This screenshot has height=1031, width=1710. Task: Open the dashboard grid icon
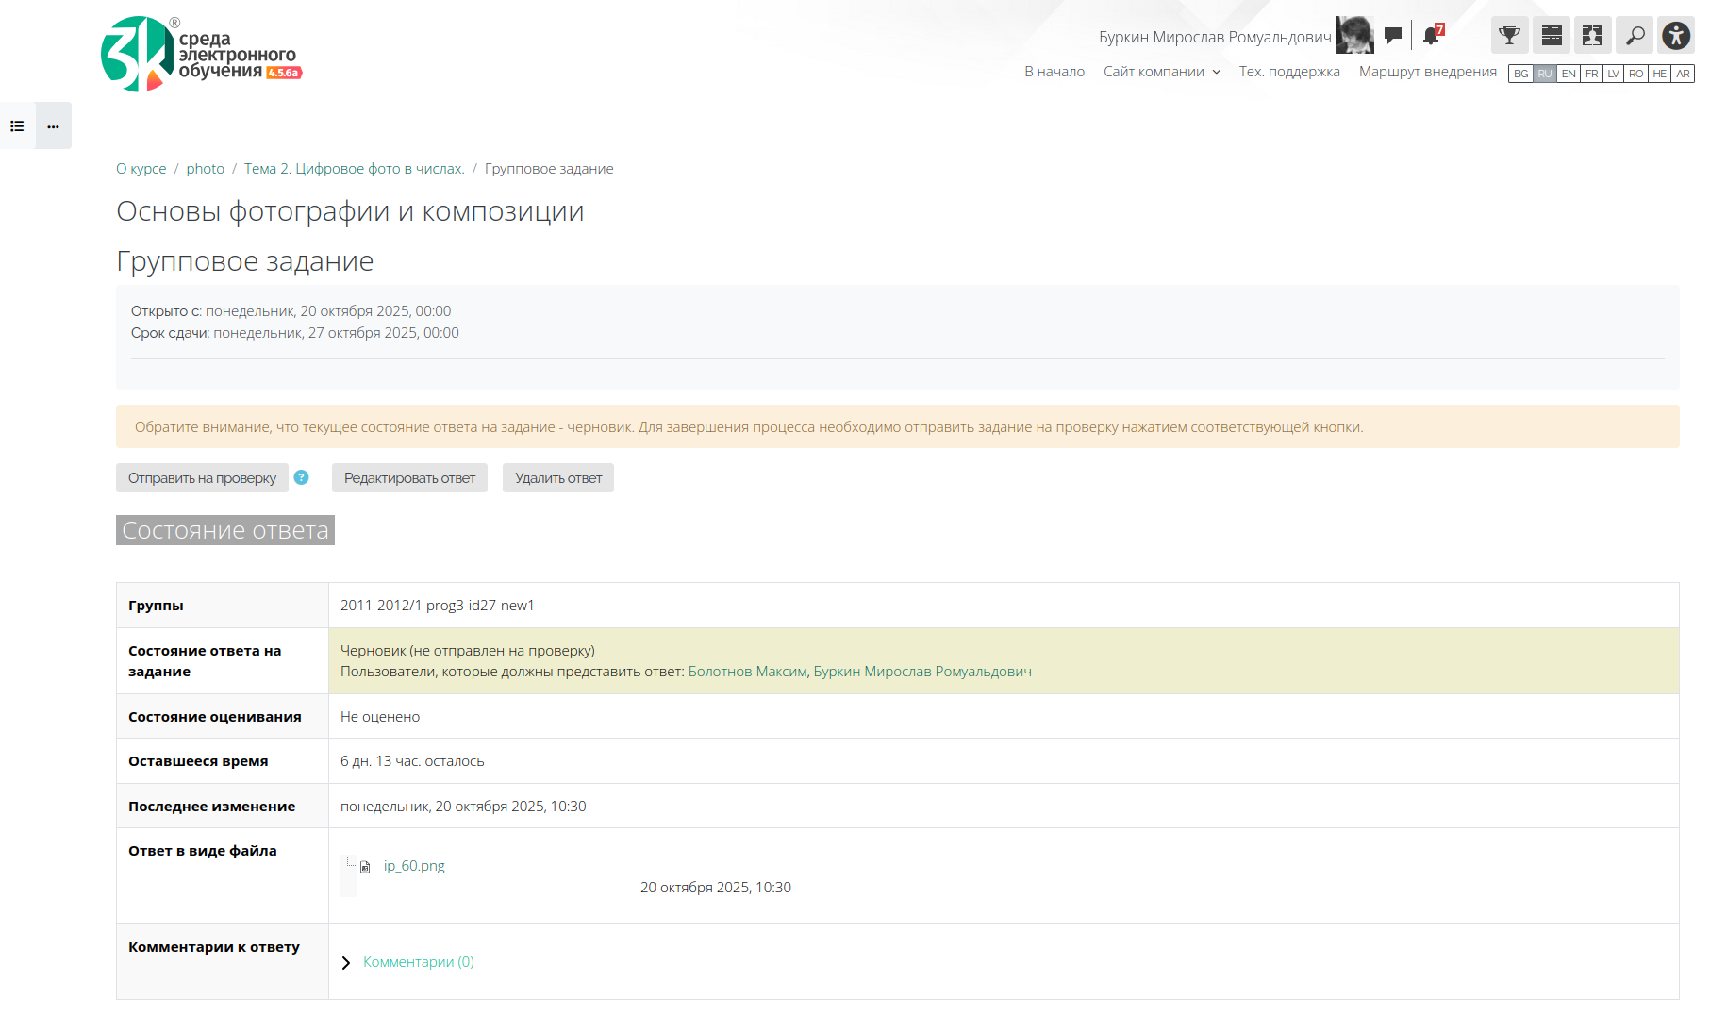pos(1551,36)
